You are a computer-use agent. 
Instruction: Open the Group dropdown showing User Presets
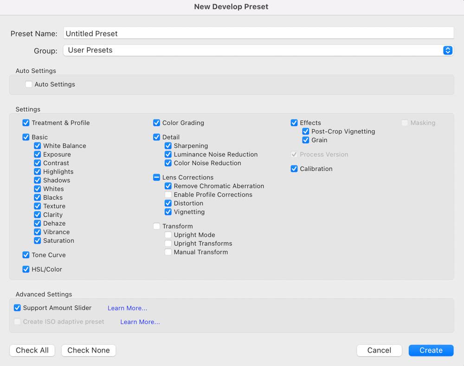tap(258, 50)
